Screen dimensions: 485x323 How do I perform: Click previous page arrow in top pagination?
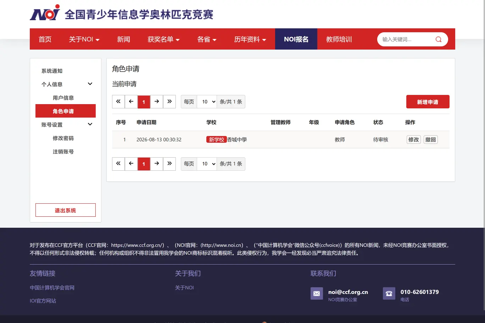click(131, 102)
